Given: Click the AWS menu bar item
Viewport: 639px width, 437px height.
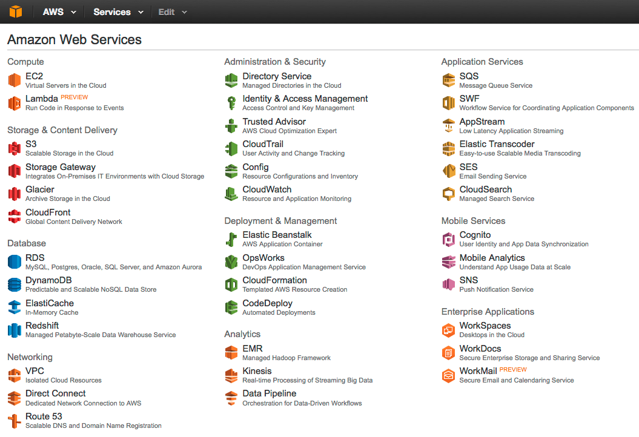Looking at the screenshot, I should [53, 11].
